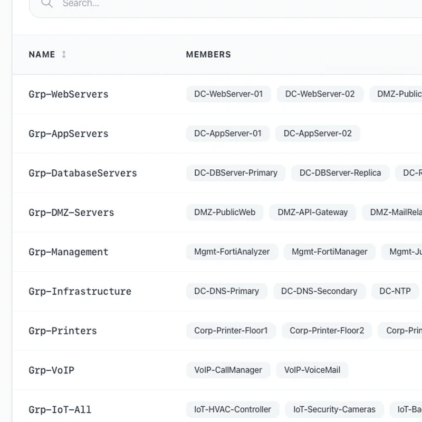Click the sort arrows beside NAME header
The image size is (422, 422).
tap(64, 54)
